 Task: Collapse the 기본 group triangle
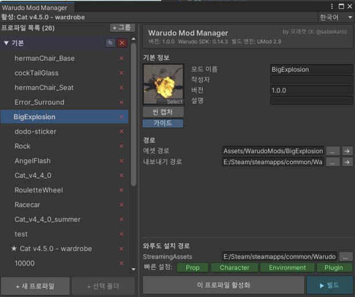[x=6, y=43]
